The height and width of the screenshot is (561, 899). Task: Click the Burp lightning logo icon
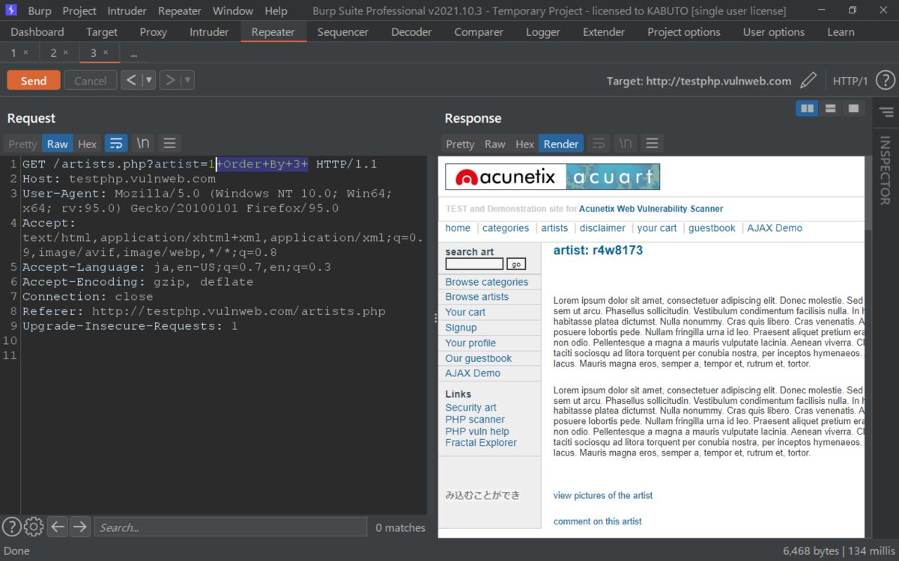click(x=11, y=10)
